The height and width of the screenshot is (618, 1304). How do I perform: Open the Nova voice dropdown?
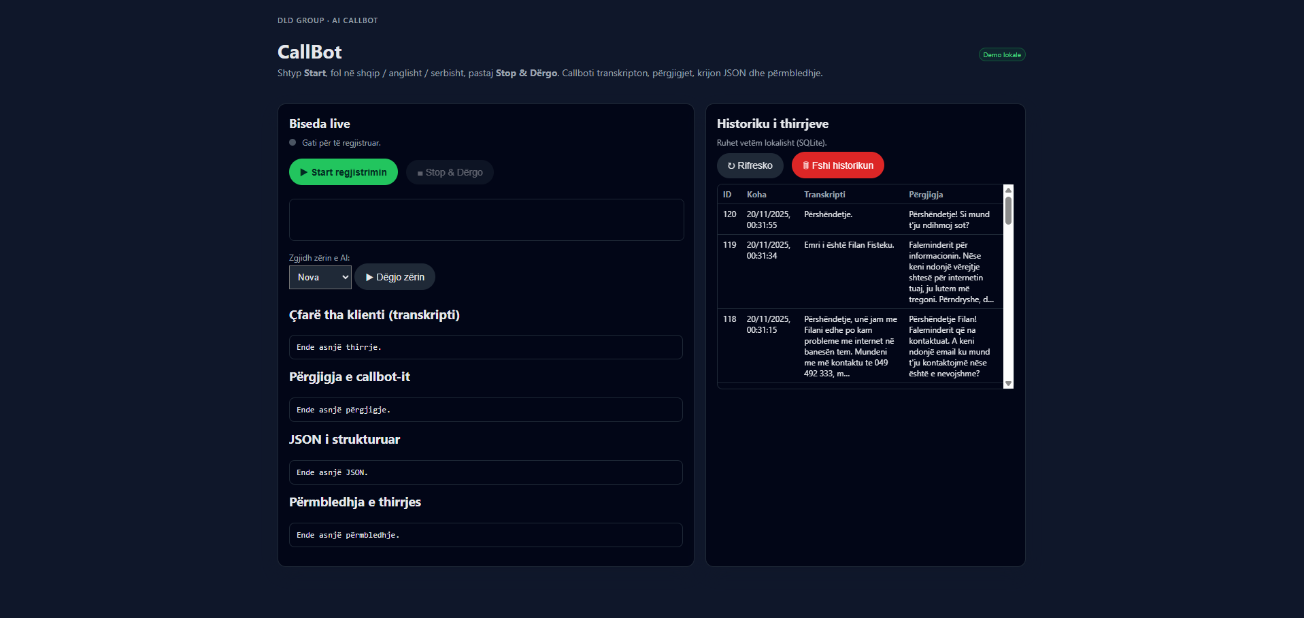click(320, 277)
